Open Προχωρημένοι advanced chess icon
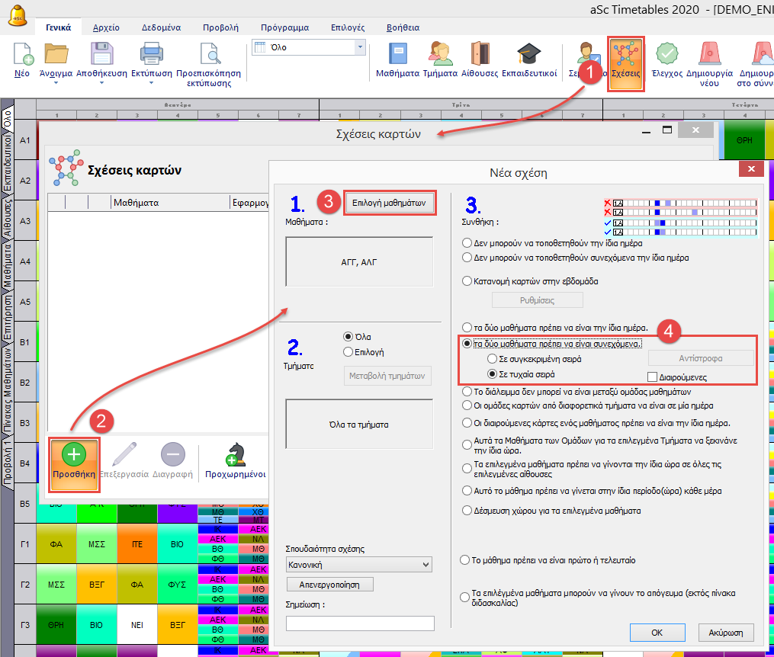This screenshot has height=657, width=774. tap(235, 460)
